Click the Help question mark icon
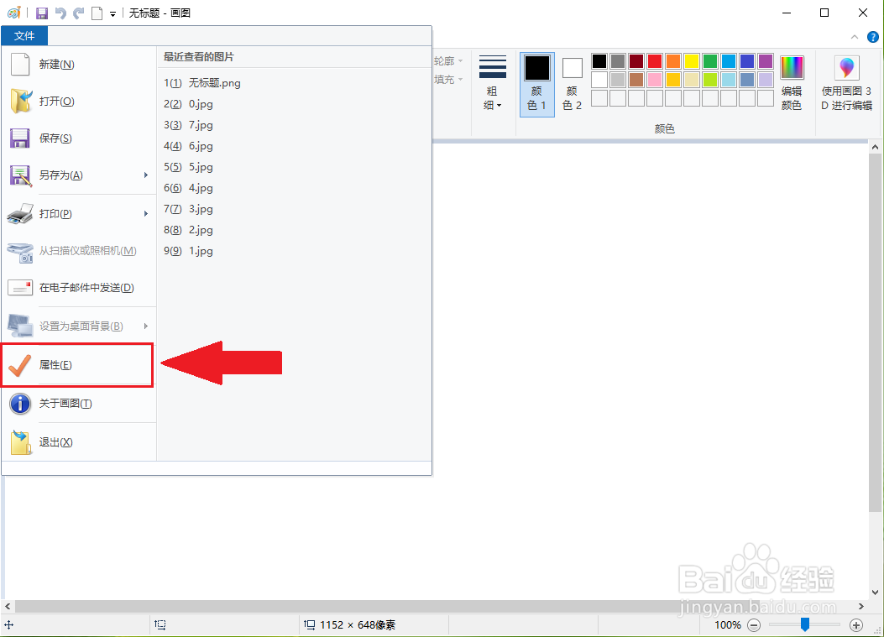 872,37
